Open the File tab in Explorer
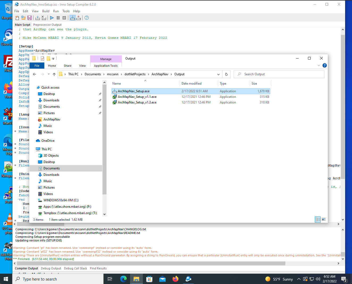This screenshot has height=284, width=352. point(37,66)
